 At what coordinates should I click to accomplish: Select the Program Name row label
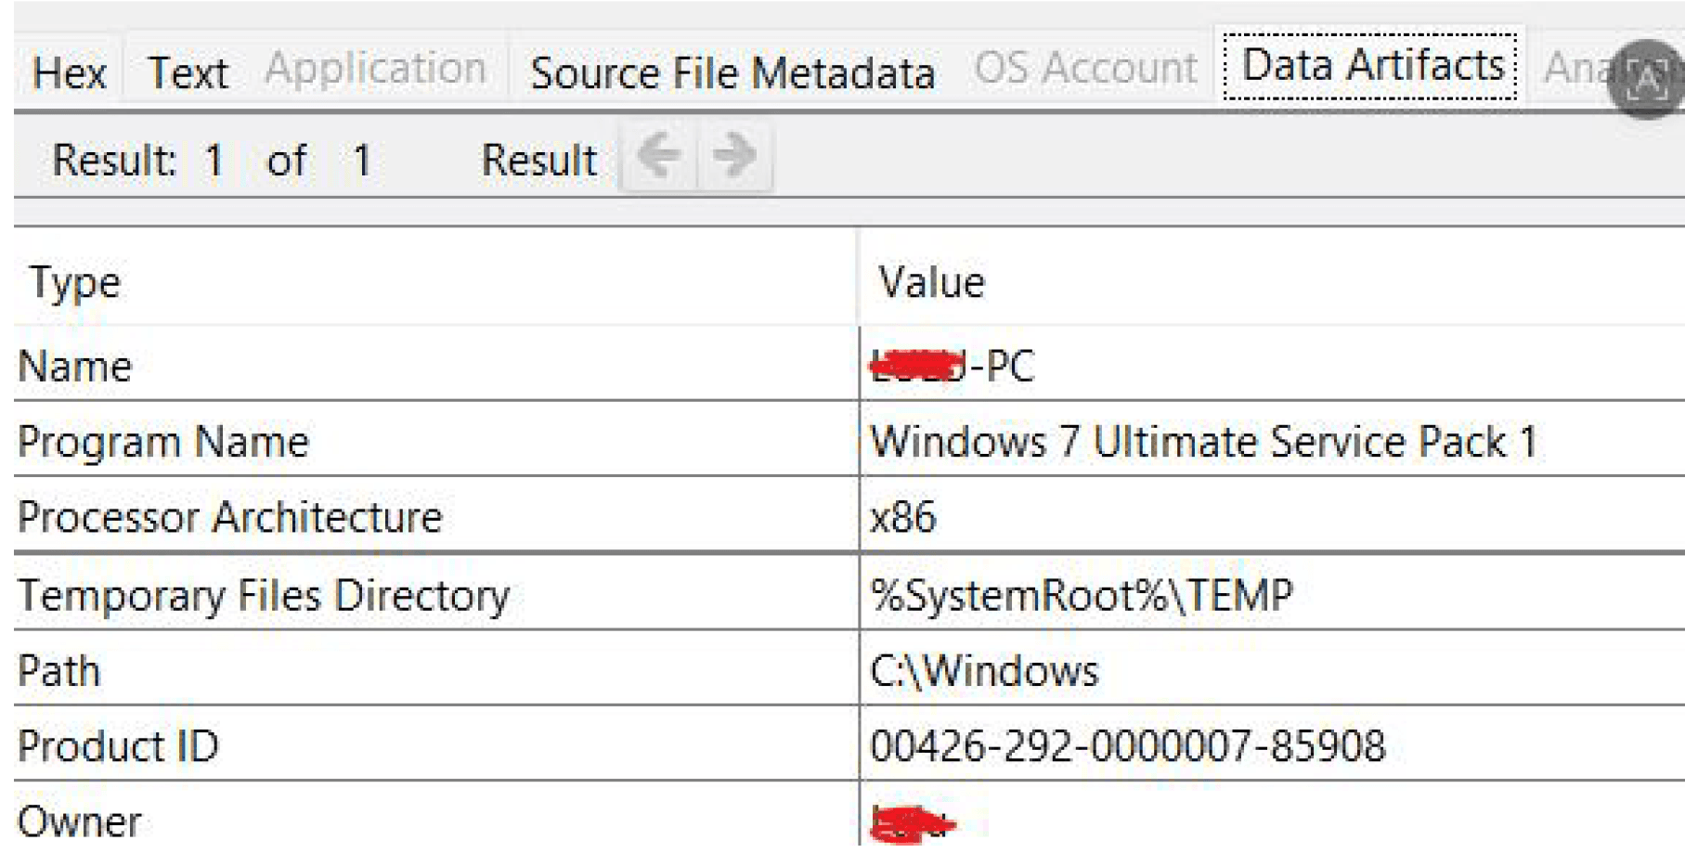(x=162, y=442)
